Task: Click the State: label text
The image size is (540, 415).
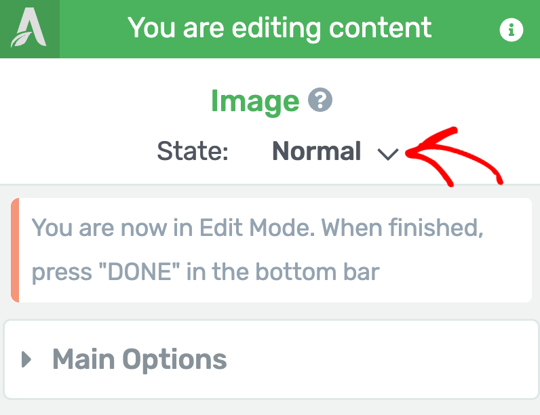Action: point(193,151)
